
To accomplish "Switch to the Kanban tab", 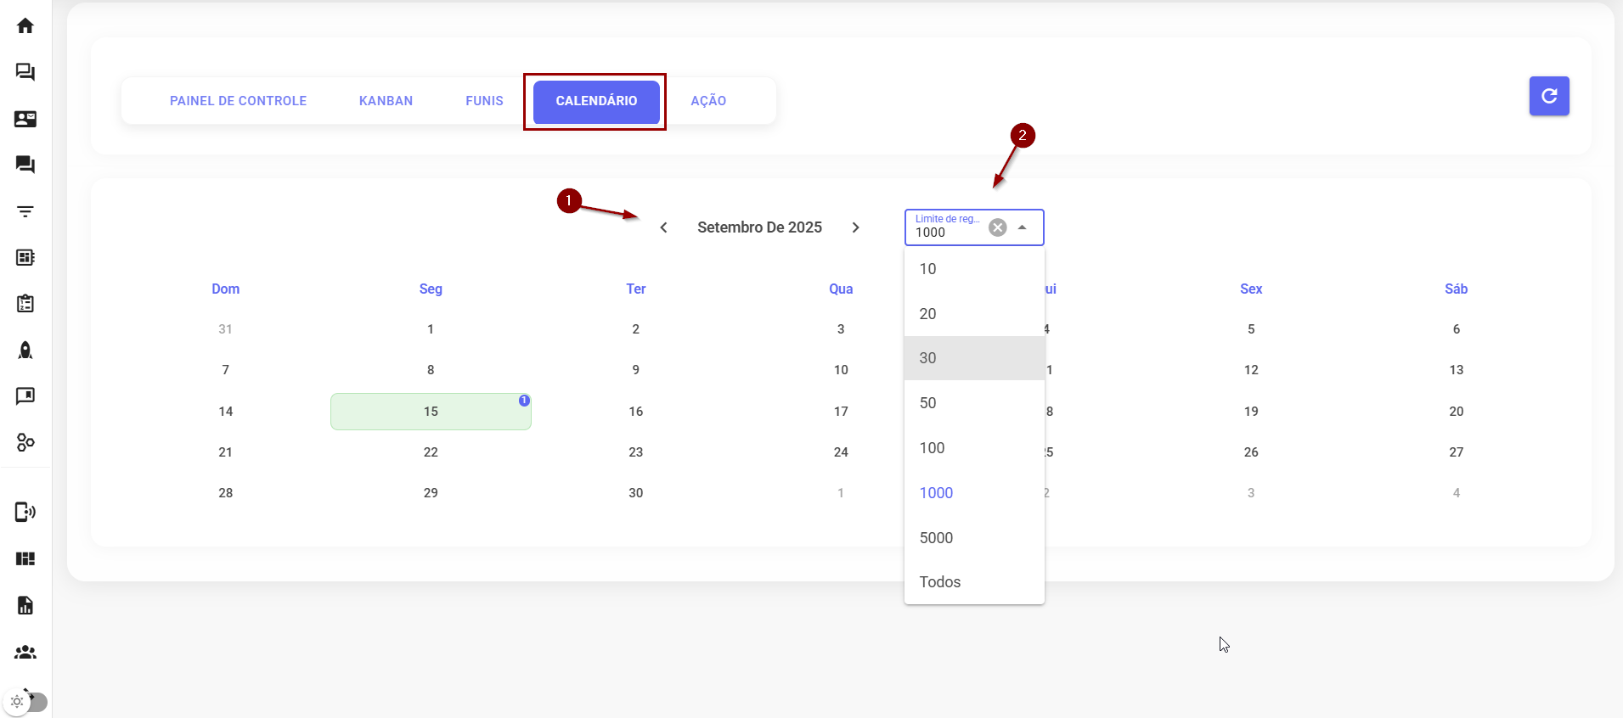I will (x=386, y=101).
